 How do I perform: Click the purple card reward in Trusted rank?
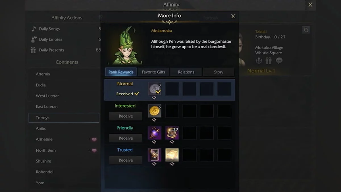pos(155,155)
